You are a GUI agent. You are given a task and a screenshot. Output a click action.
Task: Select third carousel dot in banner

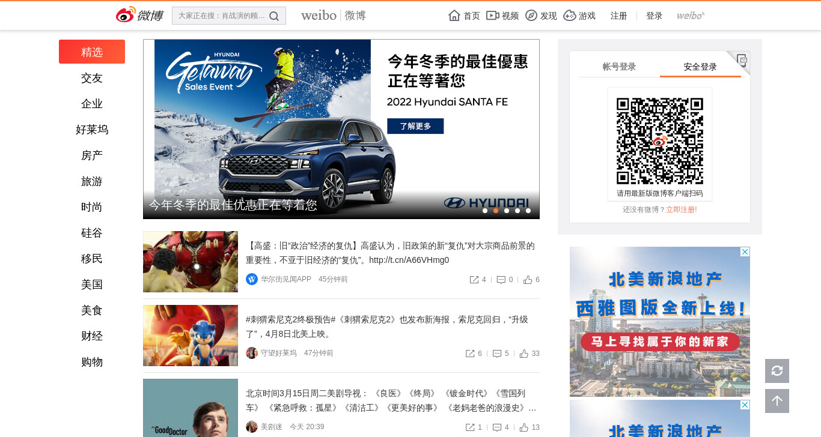pos(507,211)
